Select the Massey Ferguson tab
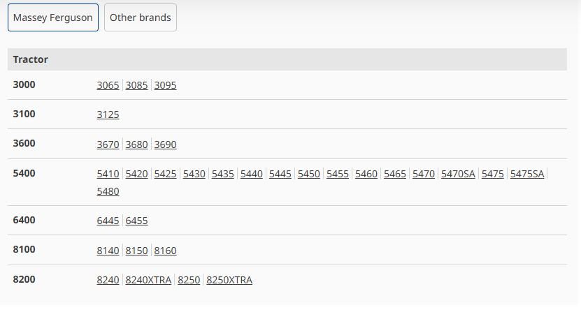 [53, 17]
